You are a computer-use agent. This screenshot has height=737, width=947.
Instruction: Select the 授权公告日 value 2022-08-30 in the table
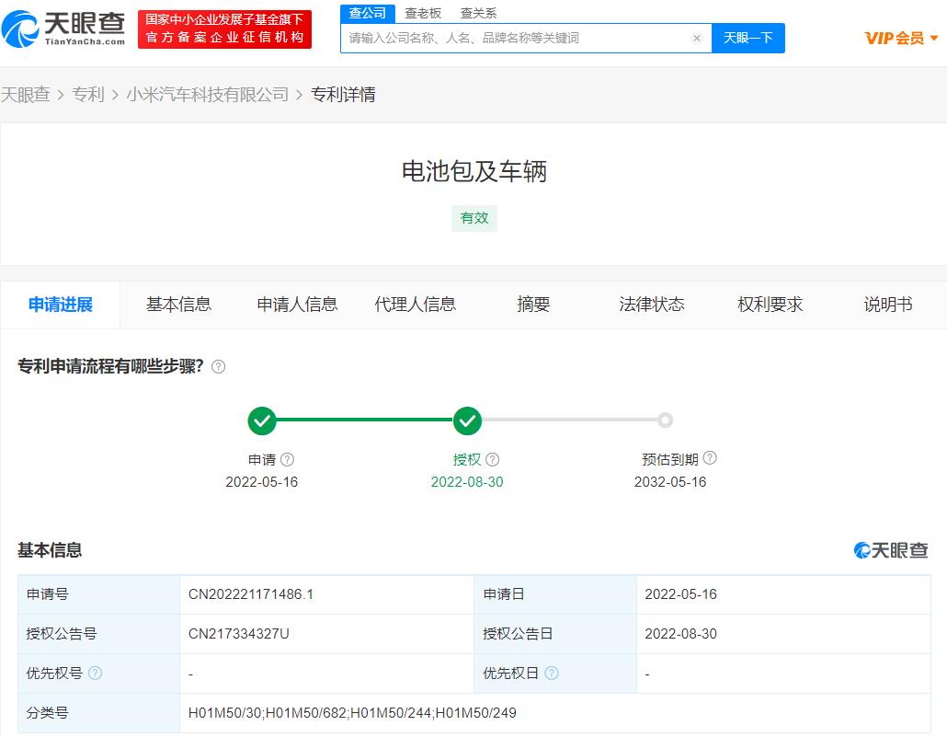click(680, 634)
